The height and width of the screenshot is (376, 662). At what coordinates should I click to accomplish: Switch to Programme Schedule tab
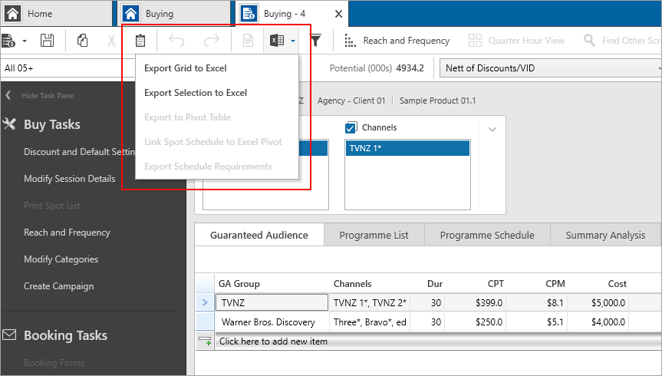tap(487, 235)
